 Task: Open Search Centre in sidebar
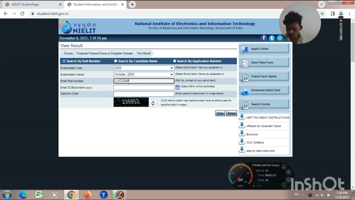point(264,104)
